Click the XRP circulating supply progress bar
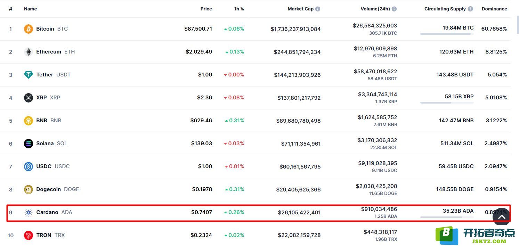The image size is (519, 246). 447,103
